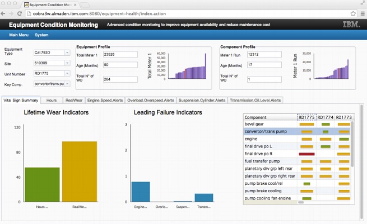
Task: Reload the page with refresh icon
Action: [x=20, y=13]
